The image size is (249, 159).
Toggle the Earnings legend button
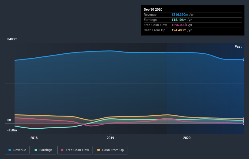coord(43,150)
